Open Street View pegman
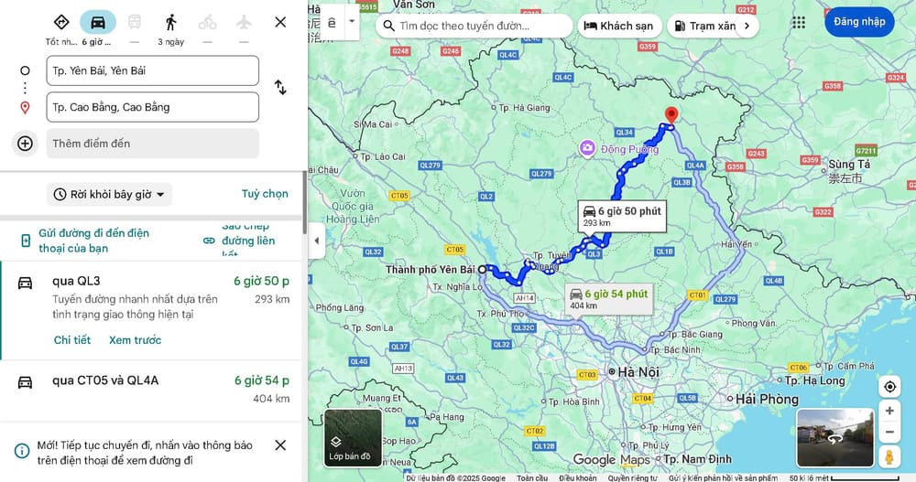Viewport: 916px width, 482px height. coord(889,456)
